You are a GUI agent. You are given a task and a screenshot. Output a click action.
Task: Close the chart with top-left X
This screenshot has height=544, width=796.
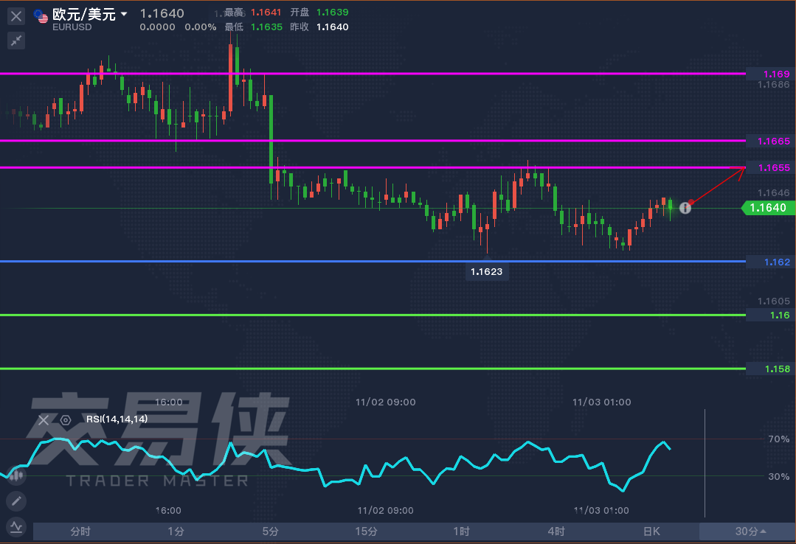click(16, 15)
